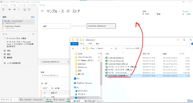Open Explorer address bar history dropdown
The height and width of the screenshot is (103, 193).
(112, 48)
